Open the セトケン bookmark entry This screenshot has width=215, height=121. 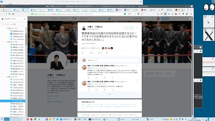[x=17, y=39]
